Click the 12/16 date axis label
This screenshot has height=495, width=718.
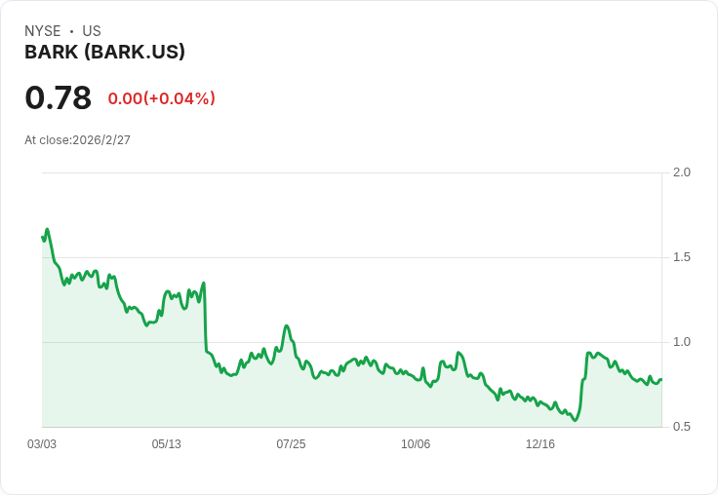539,444
